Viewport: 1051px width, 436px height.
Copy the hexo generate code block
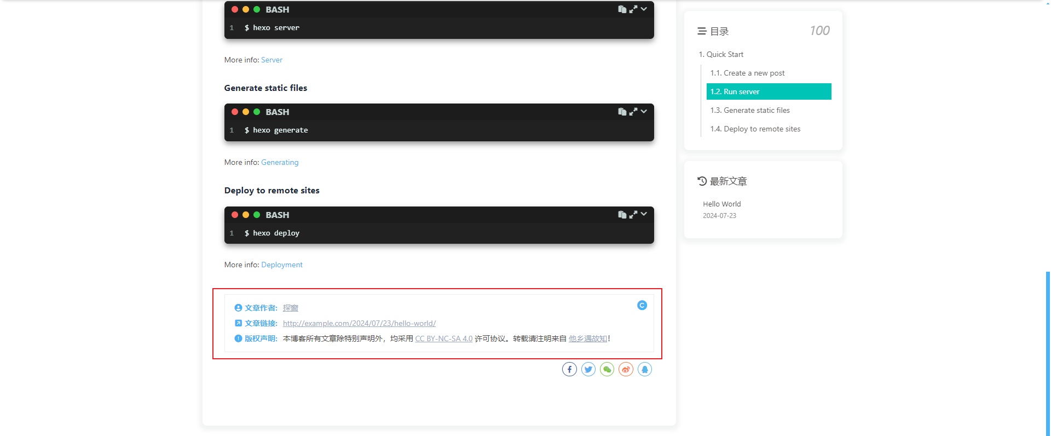click(622, 112)
